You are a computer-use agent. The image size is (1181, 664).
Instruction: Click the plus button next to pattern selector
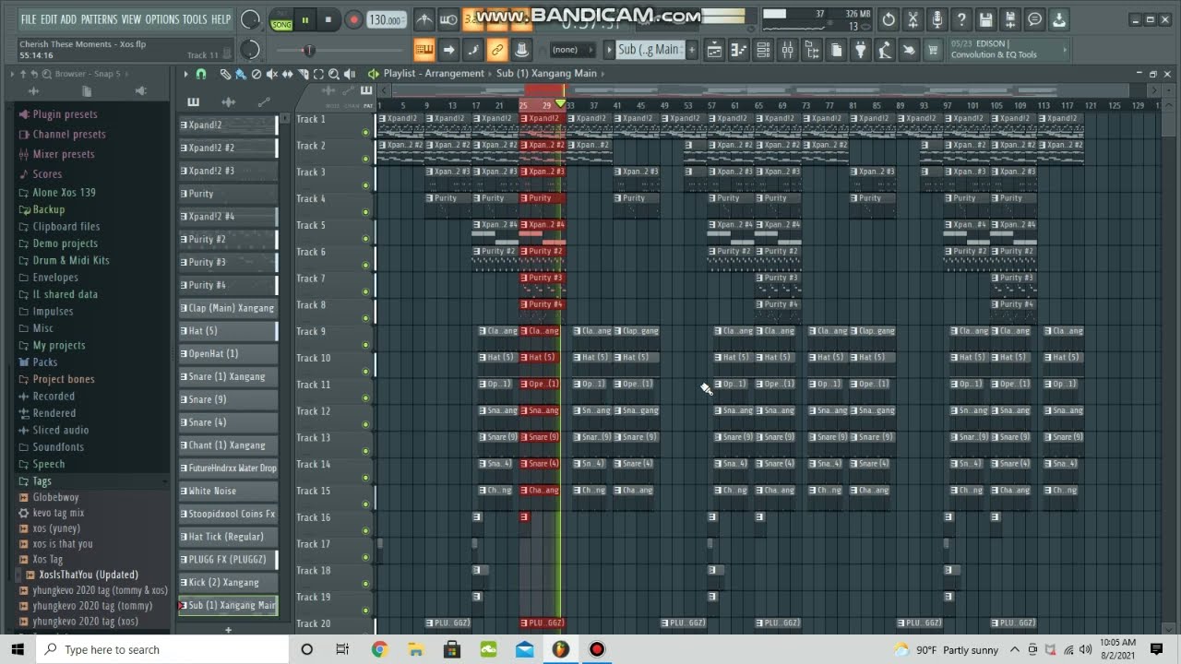tap(692, 50)
